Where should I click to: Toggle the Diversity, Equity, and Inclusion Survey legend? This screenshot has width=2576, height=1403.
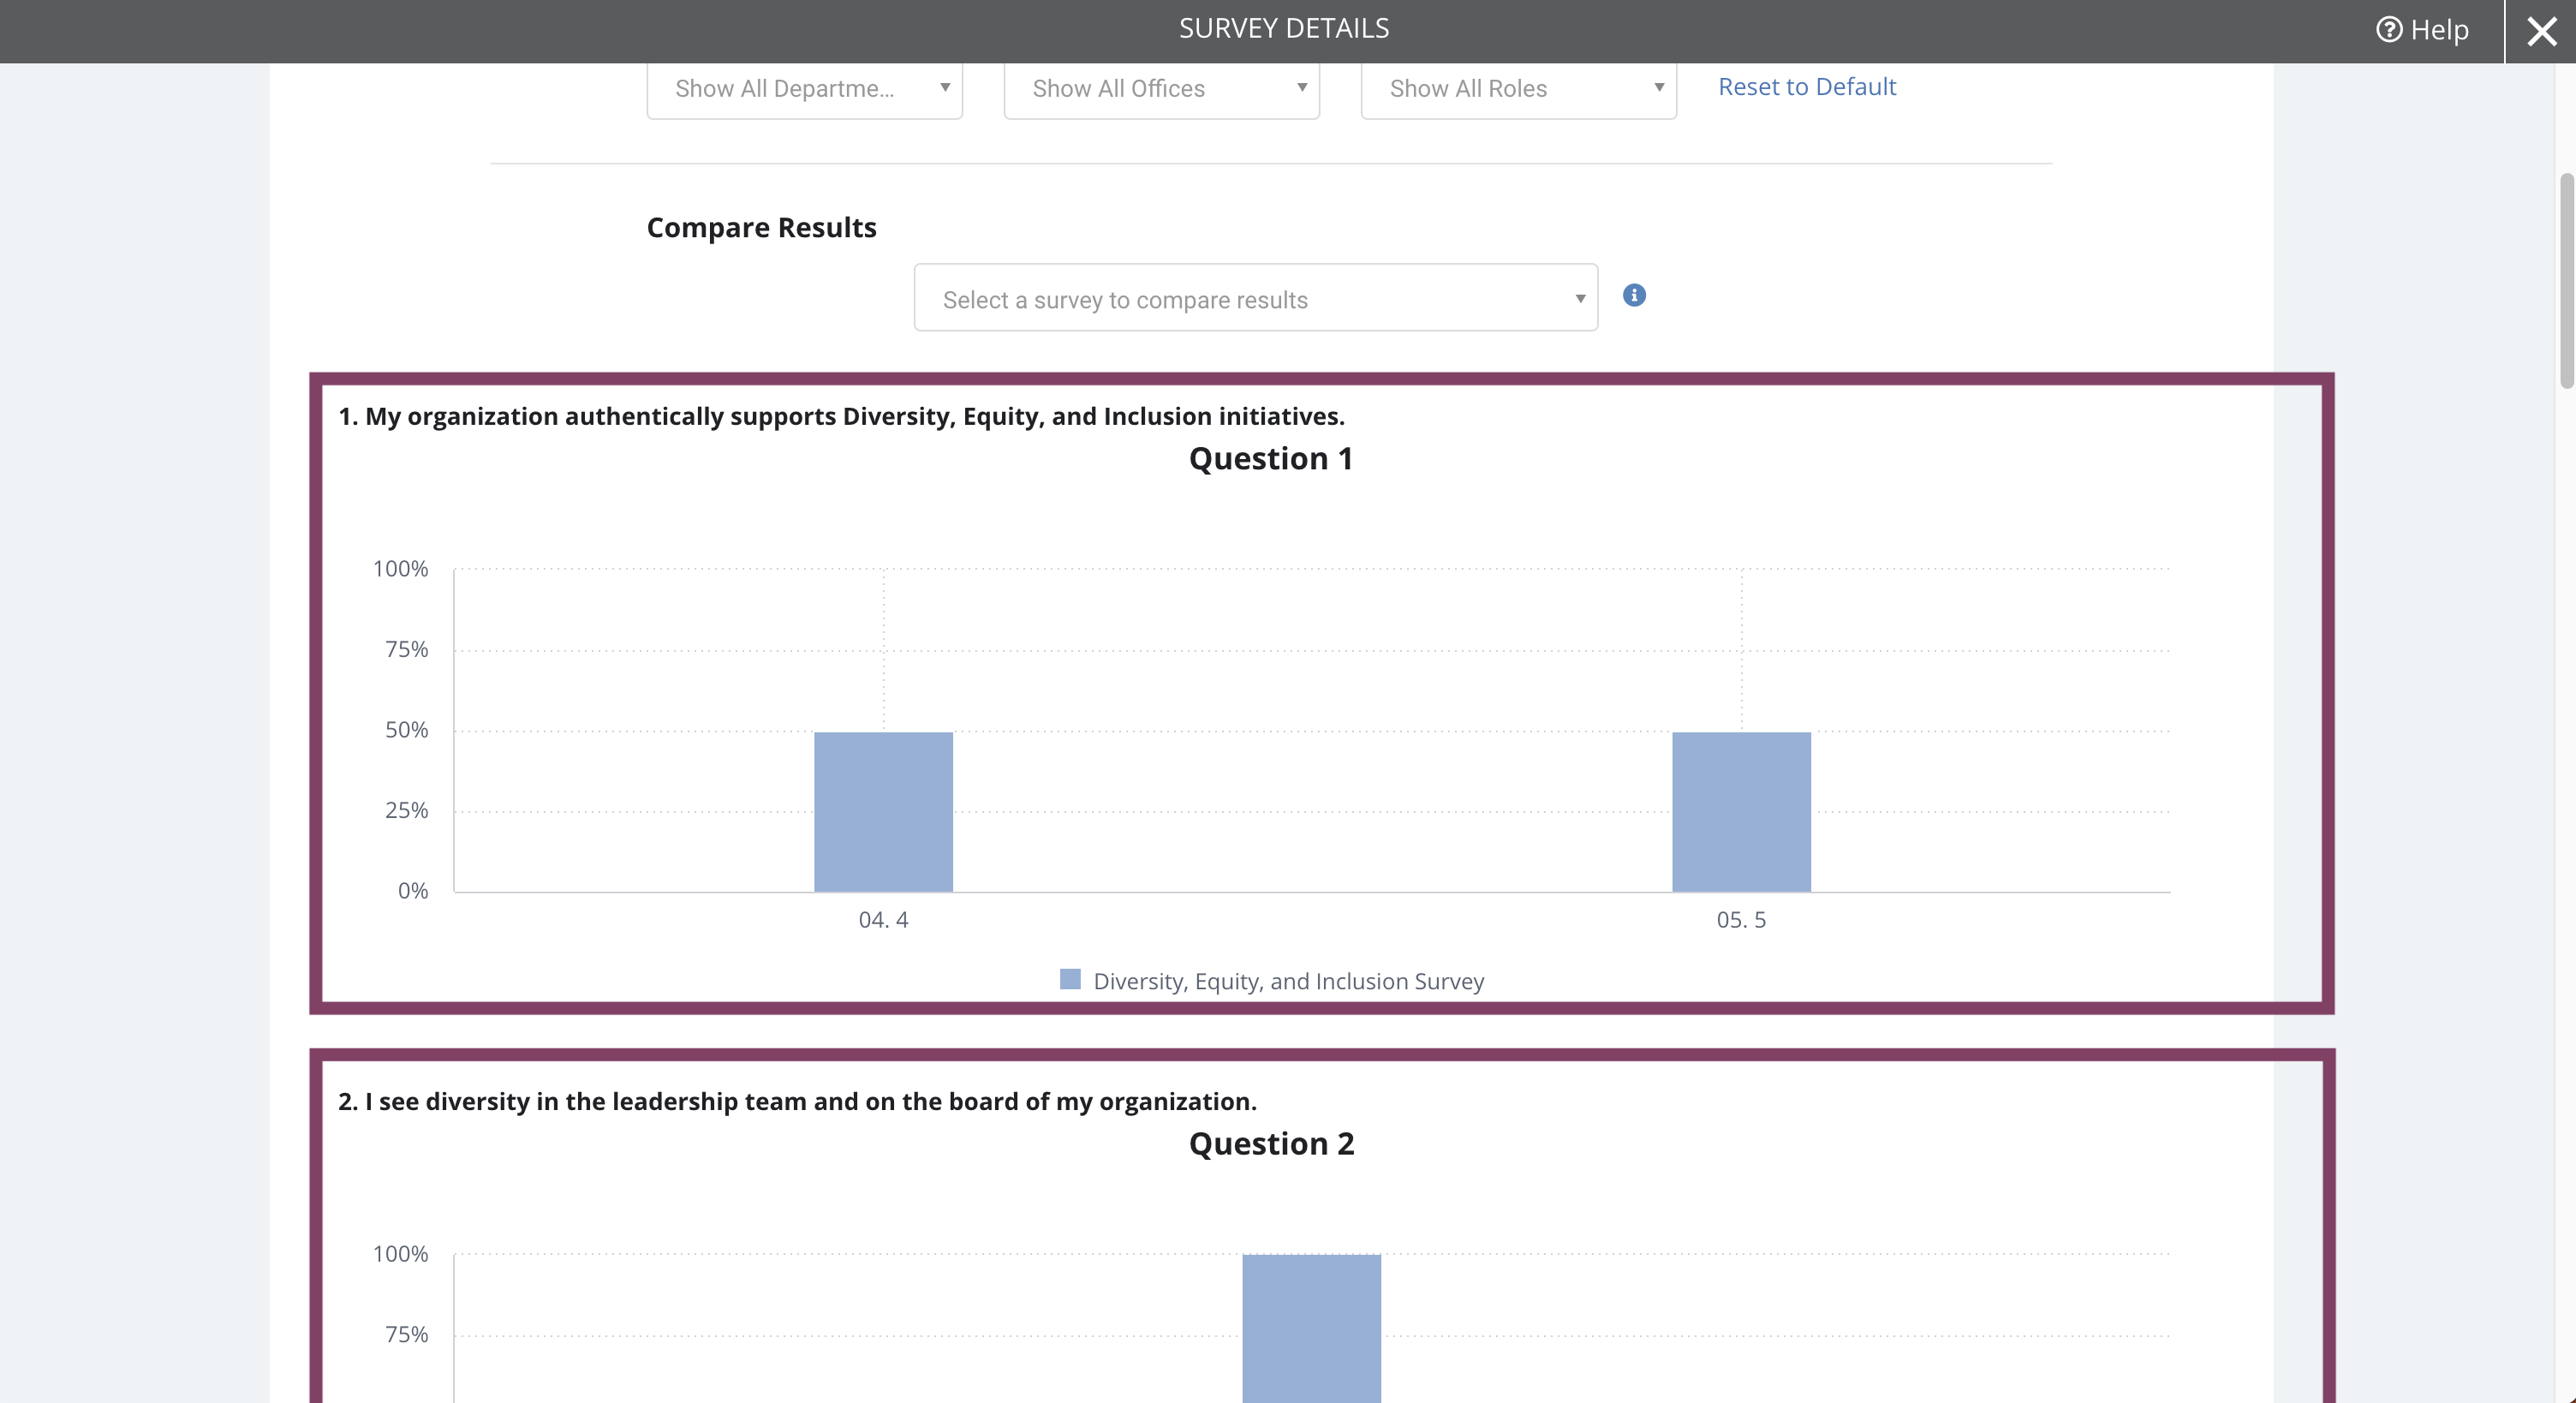click(1272, 981)
